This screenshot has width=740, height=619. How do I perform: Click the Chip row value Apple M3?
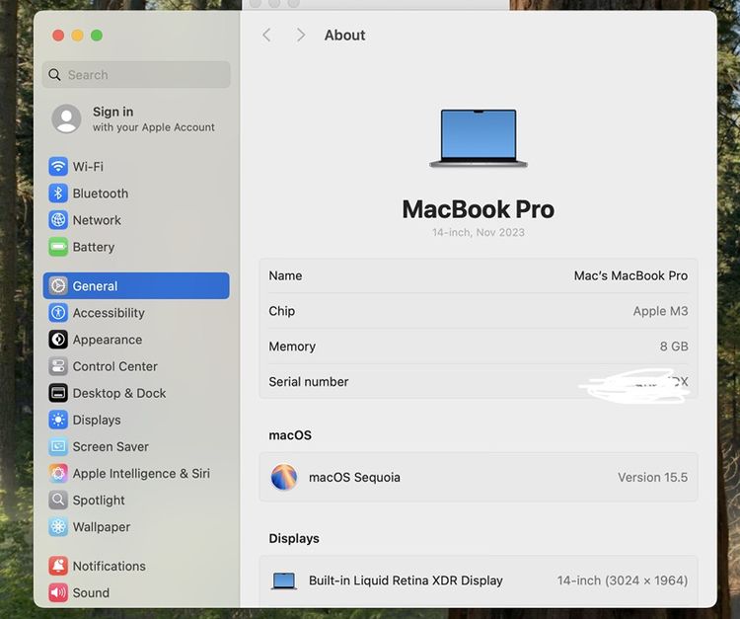coord(660,311)
